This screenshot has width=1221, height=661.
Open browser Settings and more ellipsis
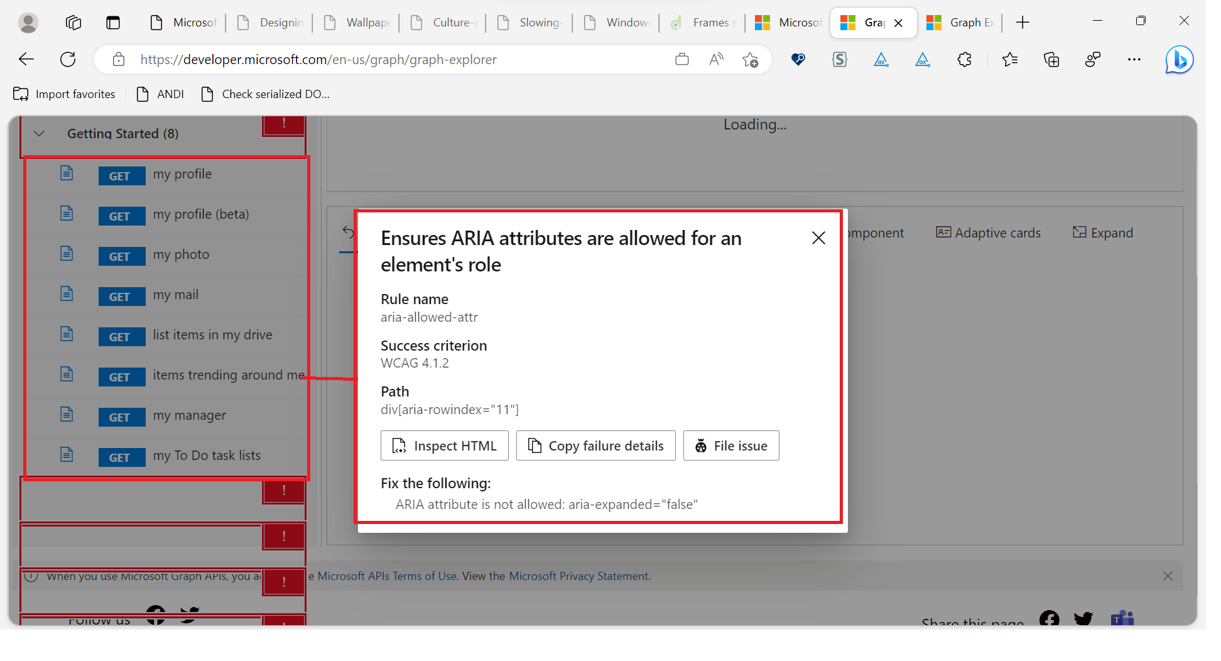pyautogui.click(x=1134, y=60)
